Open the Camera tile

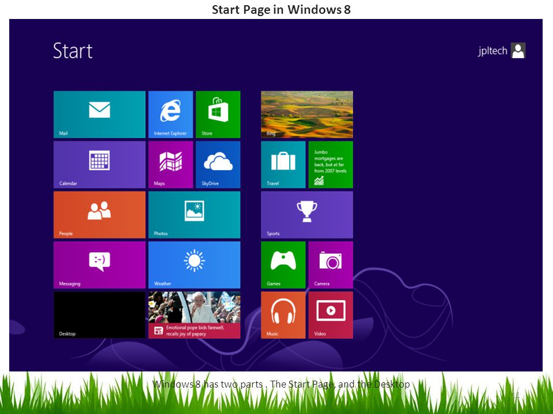[331, 264]
